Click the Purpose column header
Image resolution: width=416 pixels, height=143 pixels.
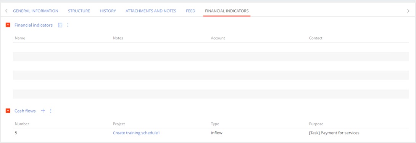(x=316, y=124)
